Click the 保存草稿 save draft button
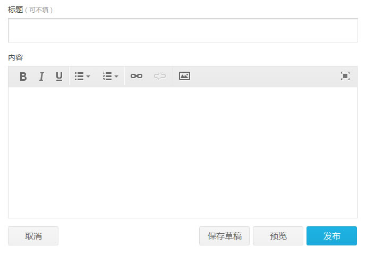The width and height of the screenshot is (366, 255). click(225, 236)
